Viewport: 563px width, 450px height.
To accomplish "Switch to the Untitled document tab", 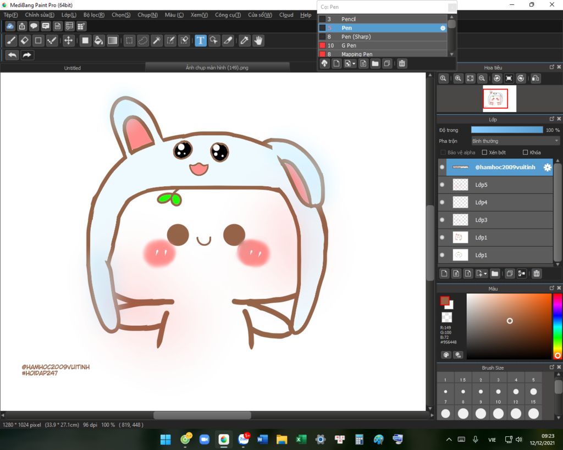I will 72,68.
